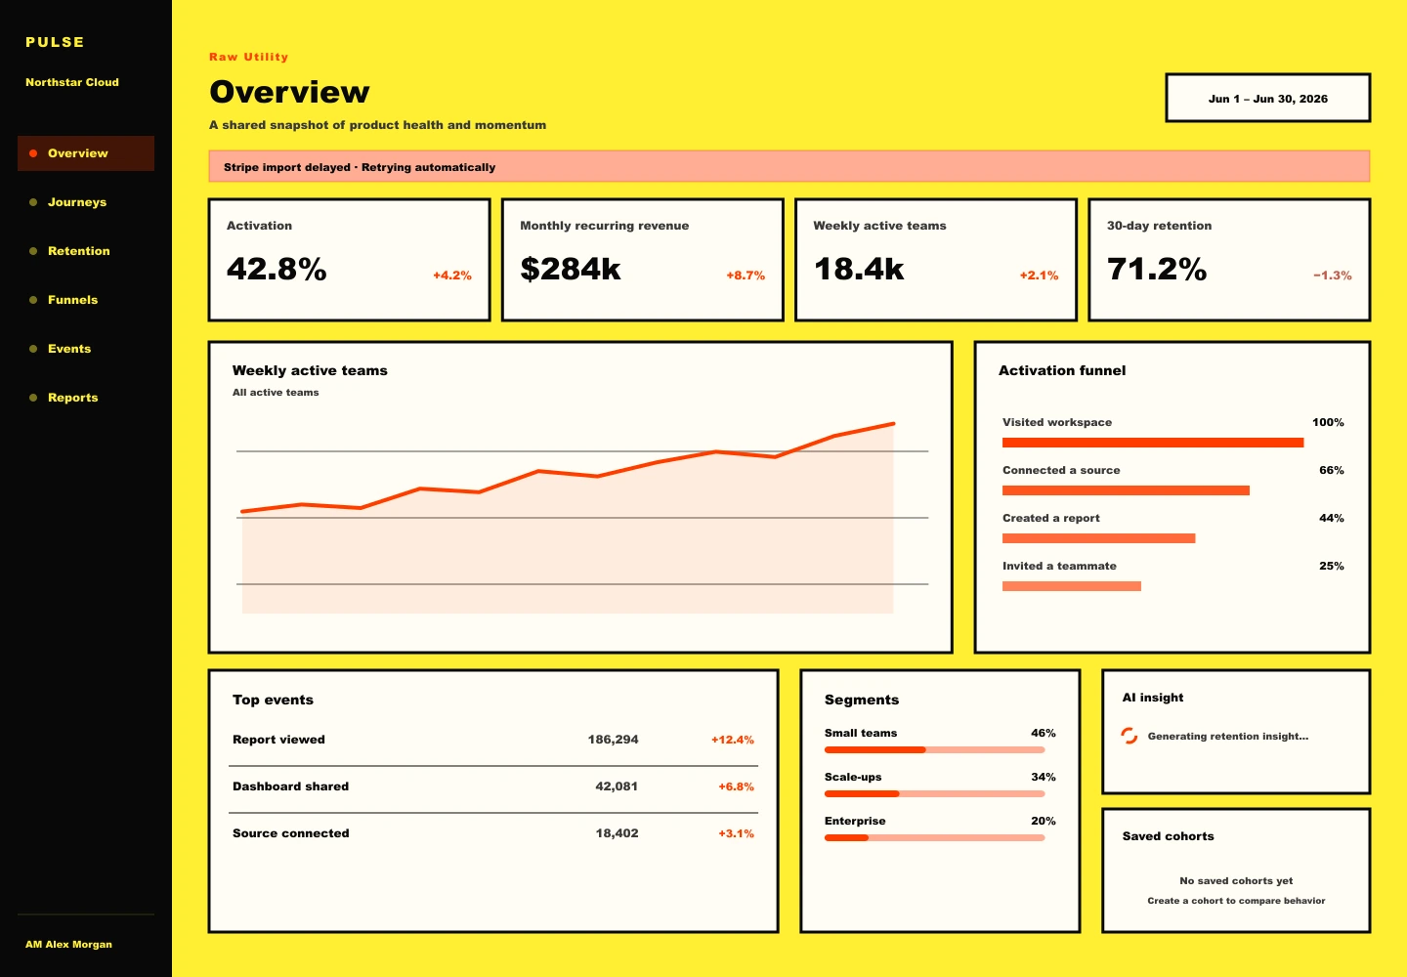
Task: Open Reports from the sidebar
Action: pos(86,398)
